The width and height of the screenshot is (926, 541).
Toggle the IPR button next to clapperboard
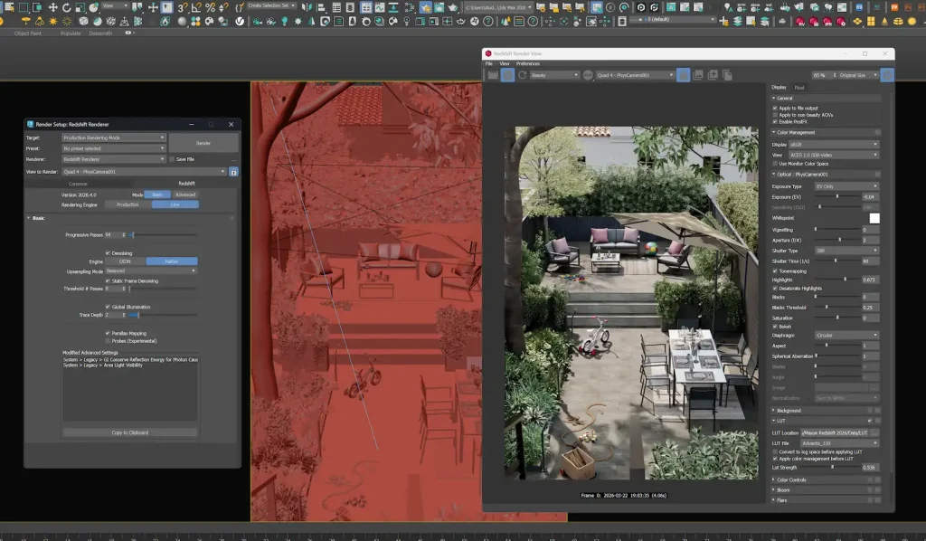508,75
